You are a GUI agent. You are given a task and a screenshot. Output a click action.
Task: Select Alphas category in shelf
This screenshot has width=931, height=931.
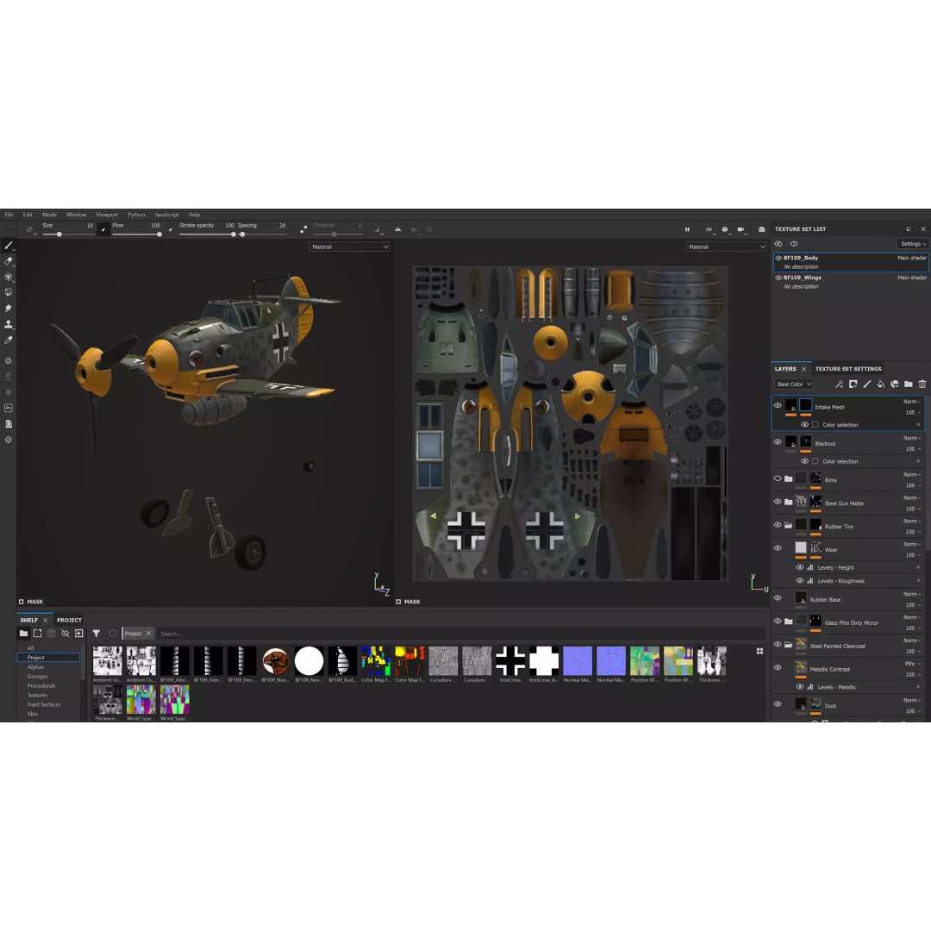(x=35, y=666)
